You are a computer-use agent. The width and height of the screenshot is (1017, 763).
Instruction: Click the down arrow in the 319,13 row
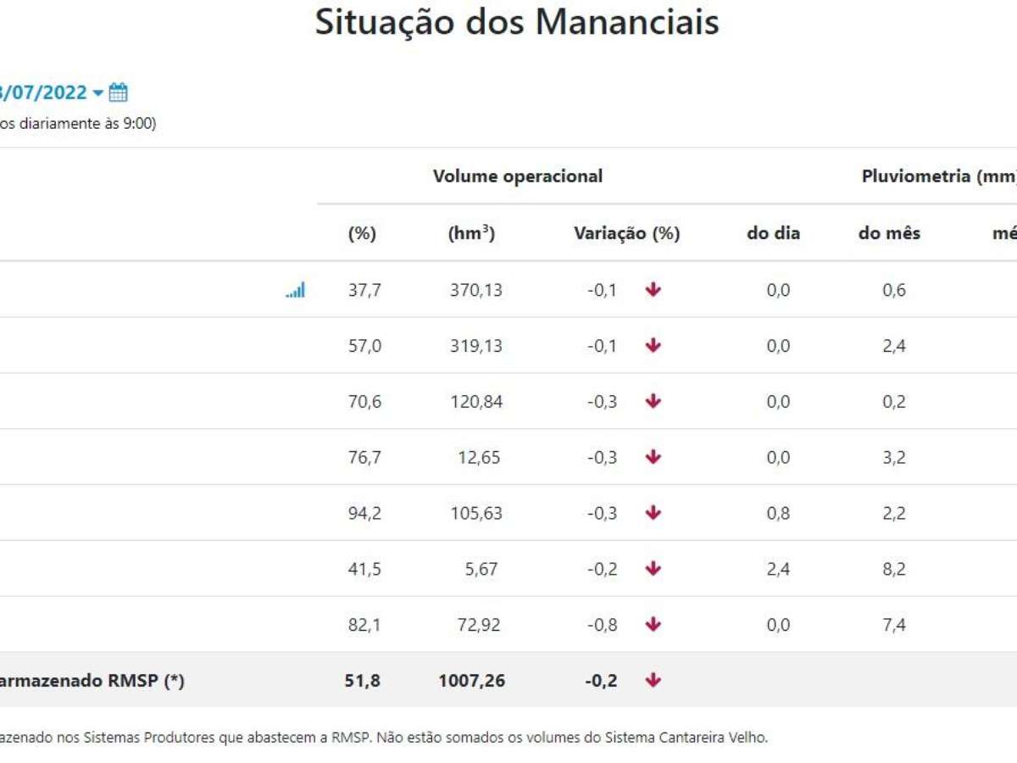653,346
